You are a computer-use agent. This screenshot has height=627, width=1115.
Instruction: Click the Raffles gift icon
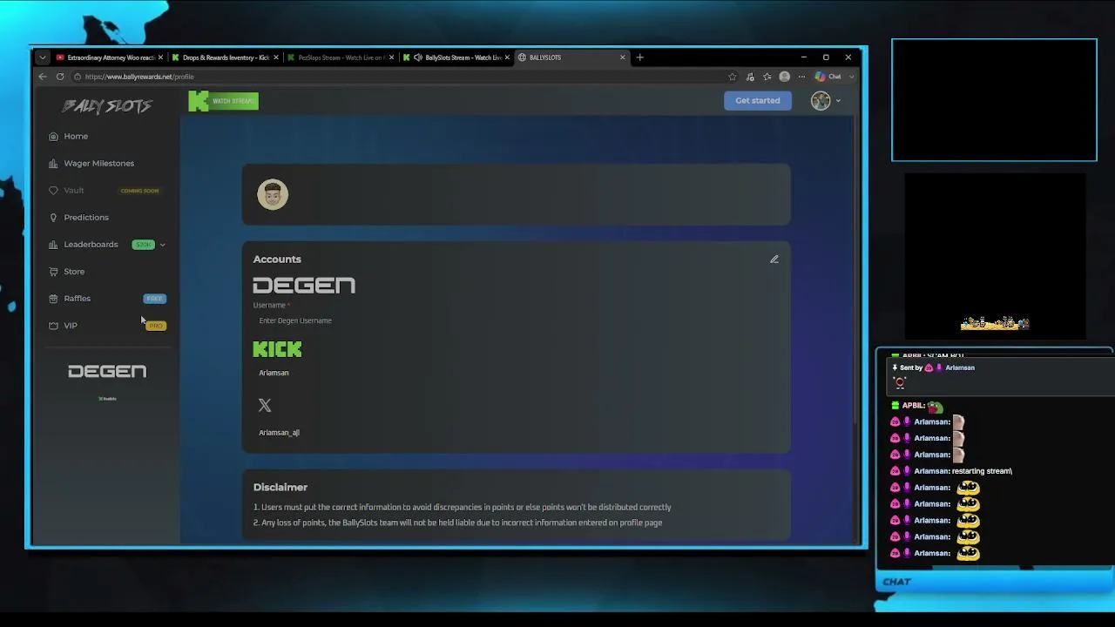pos(53,299)
